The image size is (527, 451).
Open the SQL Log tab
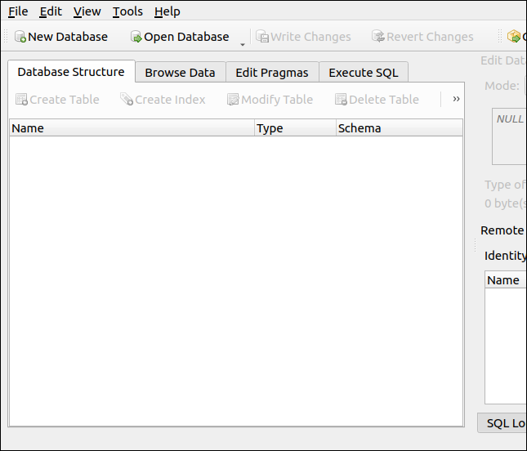pyautogui.click(x=502, y=422)
